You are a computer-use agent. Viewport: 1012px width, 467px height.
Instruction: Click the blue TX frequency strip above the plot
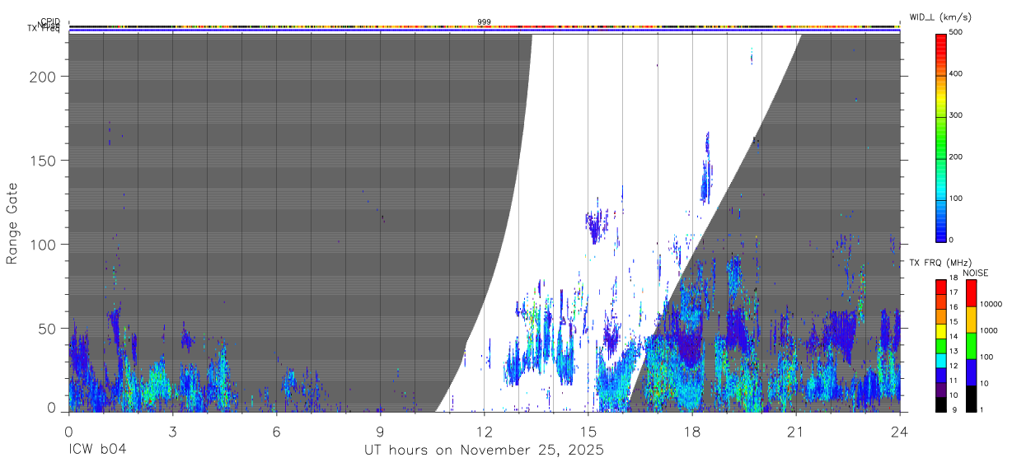click(x=485, y=31)
